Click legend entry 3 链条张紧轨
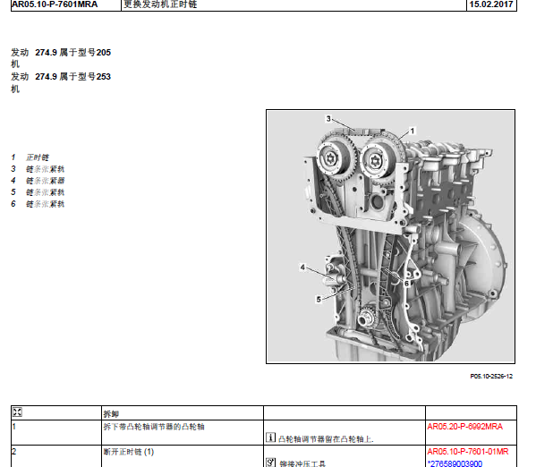Screen dimensions: 536x467 click(38, 169)
